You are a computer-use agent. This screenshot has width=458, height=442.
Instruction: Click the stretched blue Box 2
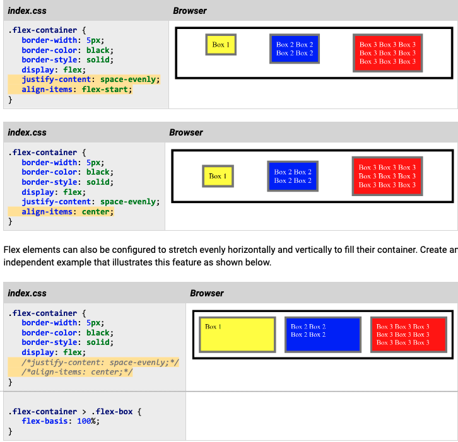pos(322,334)
